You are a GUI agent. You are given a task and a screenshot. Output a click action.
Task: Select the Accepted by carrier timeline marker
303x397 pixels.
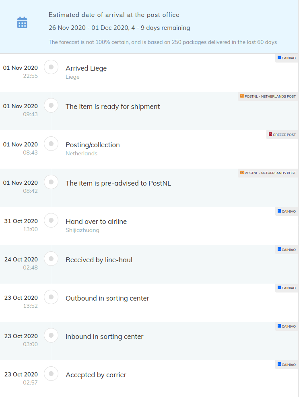click(51, 374)
